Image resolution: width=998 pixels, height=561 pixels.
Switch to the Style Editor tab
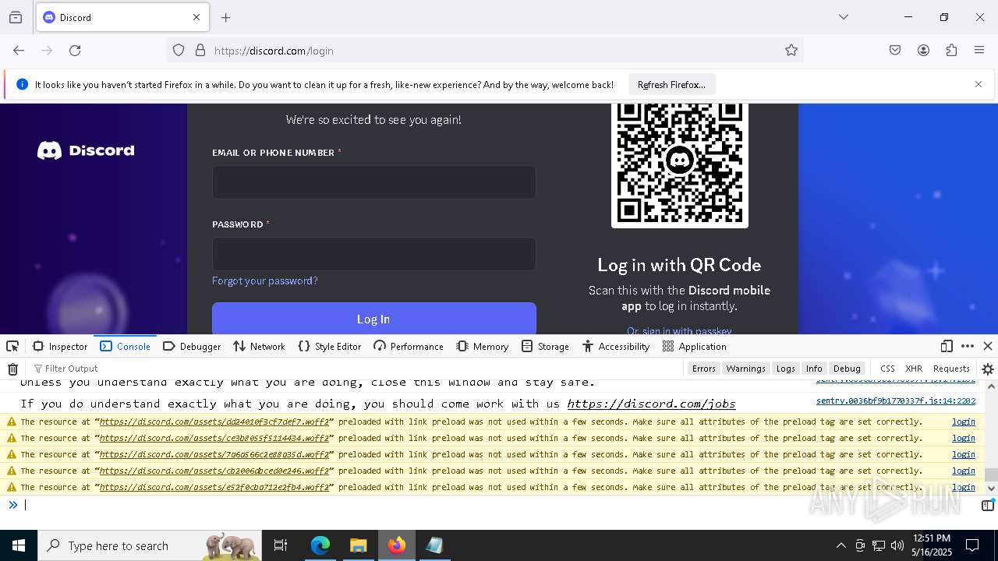330,347
